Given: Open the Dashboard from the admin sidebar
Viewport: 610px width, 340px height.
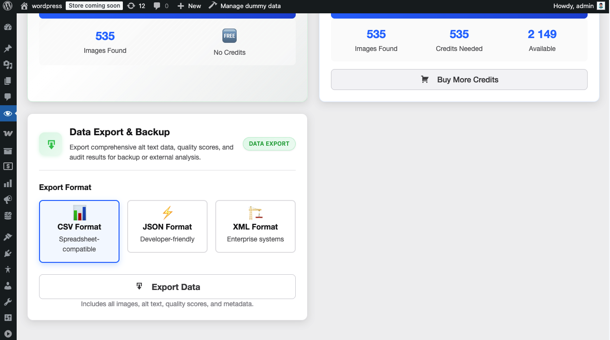Looking at the screenshot, I should tap(8, 27).
